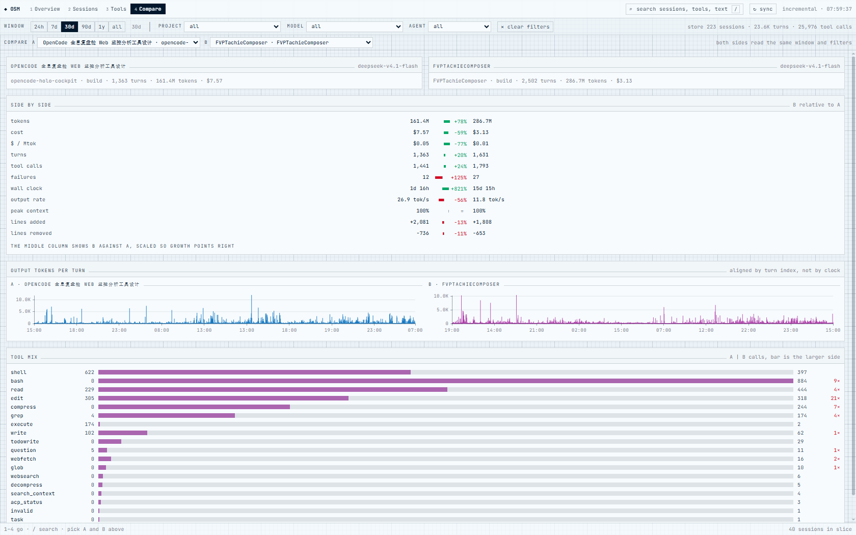Go to the Overview tab
Viewport: 856px width, 535px height.
tap(45, 9)
